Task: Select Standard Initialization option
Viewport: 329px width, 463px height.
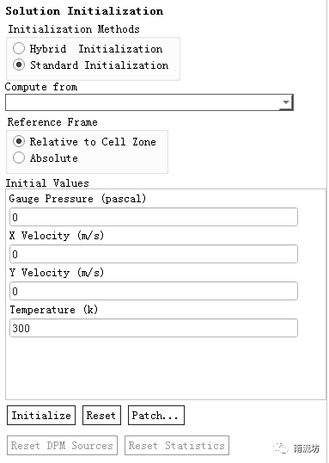Action: pos(19,65)
